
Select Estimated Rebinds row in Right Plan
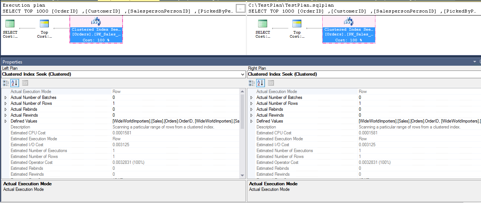tap(364, 168)
